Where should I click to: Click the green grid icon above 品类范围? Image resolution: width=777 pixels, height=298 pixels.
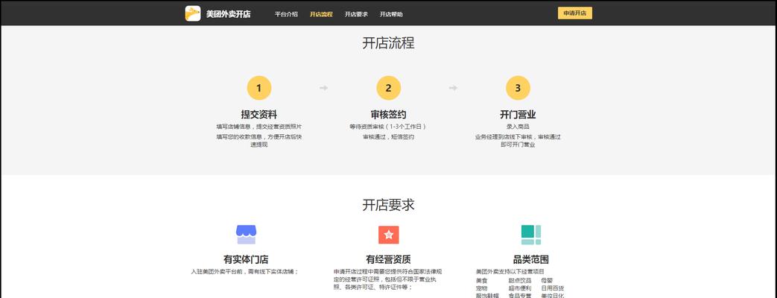coord(530,235)
